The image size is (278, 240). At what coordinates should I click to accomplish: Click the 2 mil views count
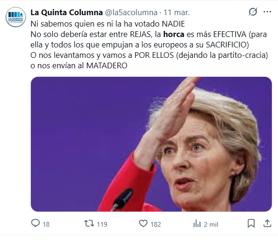(x=211, y=224)
